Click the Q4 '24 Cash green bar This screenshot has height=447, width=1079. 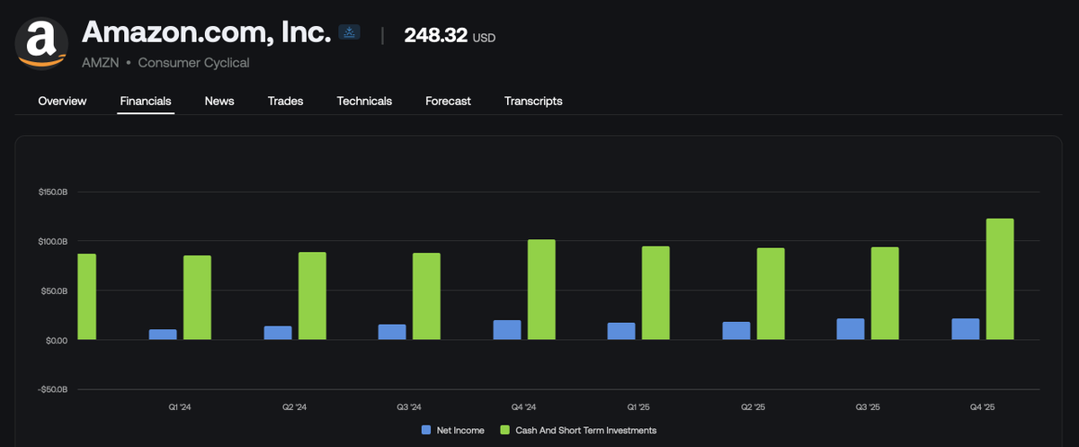[x=541, y=290]
